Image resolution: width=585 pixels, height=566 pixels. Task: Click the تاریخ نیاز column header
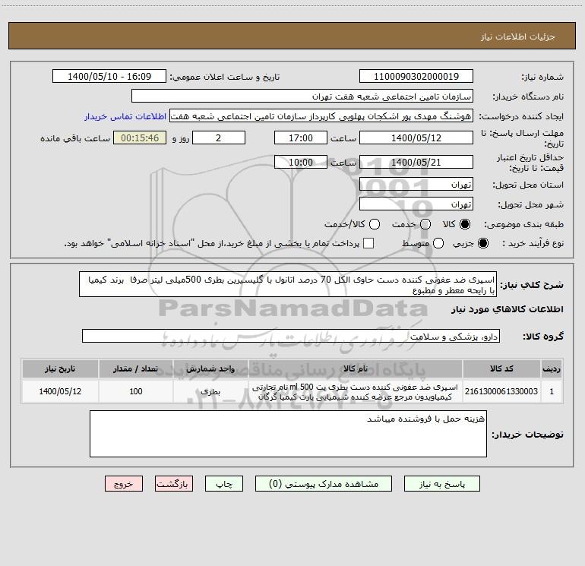tap(60, 369)
